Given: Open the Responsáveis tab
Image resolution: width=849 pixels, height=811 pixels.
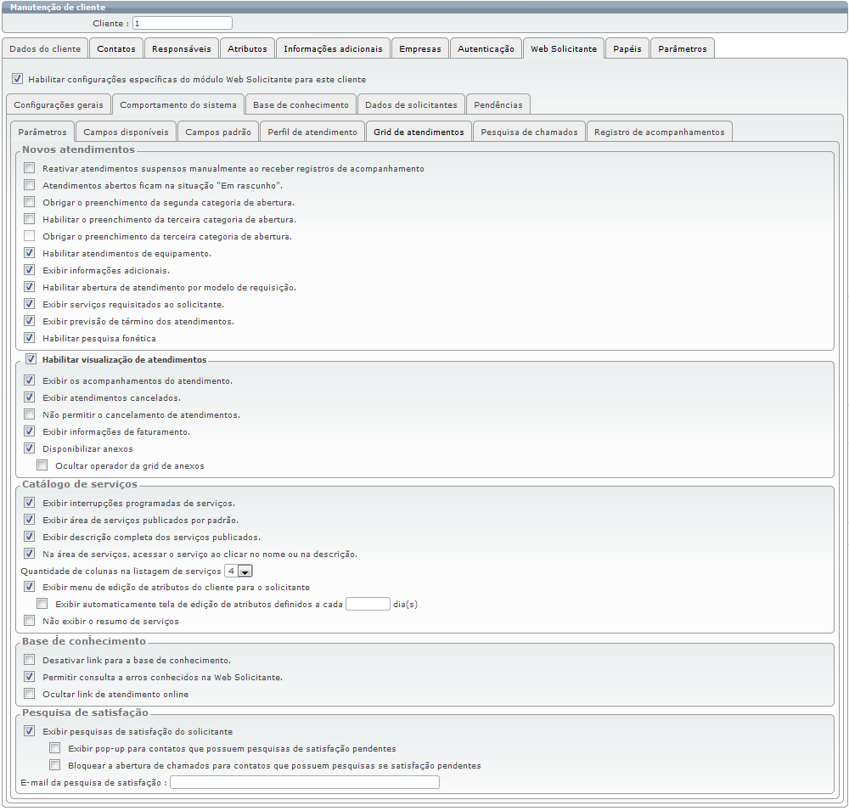Looking at the screenshot, I should click(x=182, y=48).
